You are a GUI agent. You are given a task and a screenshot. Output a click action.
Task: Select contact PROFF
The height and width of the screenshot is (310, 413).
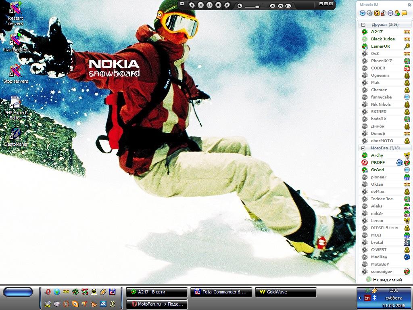tap(384, 162)
